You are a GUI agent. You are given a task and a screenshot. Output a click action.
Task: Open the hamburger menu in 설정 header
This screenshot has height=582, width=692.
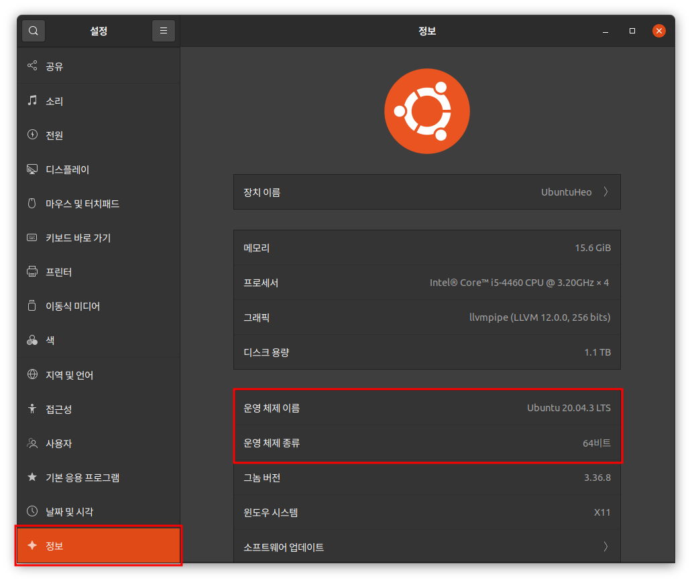pos(164,31)
